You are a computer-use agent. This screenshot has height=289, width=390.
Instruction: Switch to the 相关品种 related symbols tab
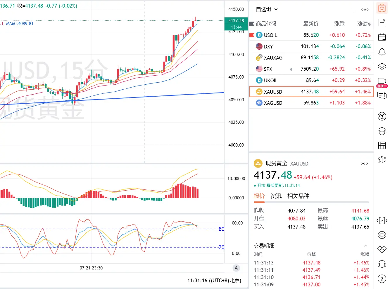[298, 196]
